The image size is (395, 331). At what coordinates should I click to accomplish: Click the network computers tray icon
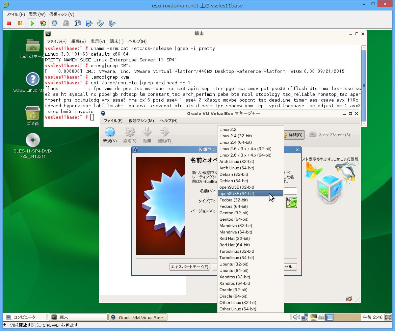pyautogui.click(x=305, y=317)
